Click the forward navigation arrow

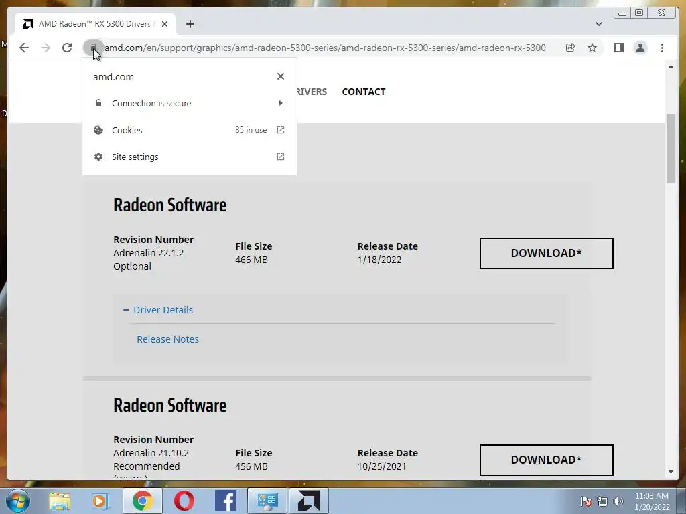click(x=46, y=48)
